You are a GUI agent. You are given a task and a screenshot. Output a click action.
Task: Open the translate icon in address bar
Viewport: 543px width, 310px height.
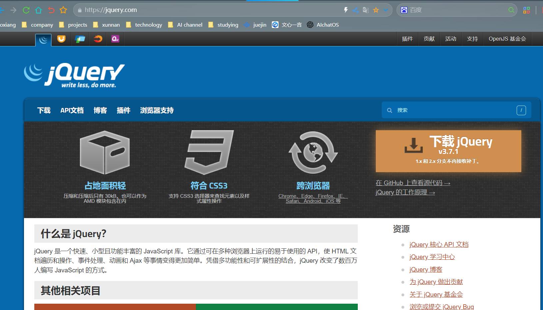[x=366, y=10]
